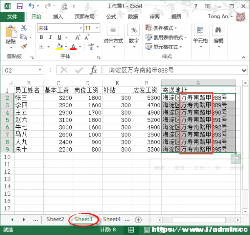
Task: Open 条件格式 conditional formatting menu
Action: tap(161, 28)
